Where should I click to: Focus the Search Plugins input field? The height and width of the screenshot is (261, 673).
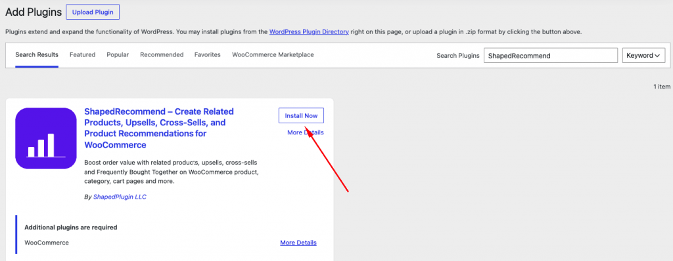pyautogui.click(x=551, y=56)
